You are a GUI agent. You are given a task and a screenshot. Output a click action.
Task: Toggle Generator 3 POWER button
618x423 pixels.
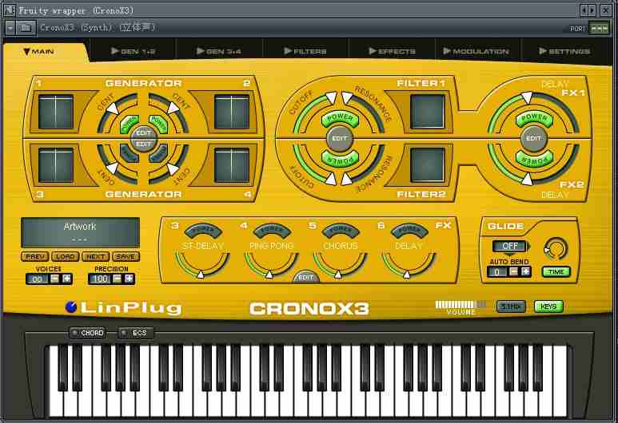coord(130,154)
